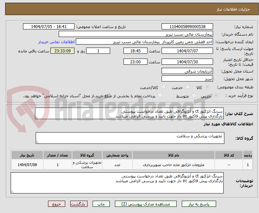Click the 'واحد شمارش' column header
This screenshot has width=259, height=213.
point(117,155)
